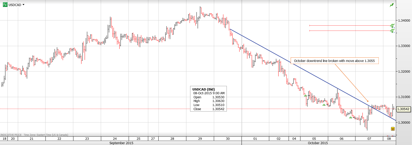Expand the yellow double-chevron button
The width and height of the screenshot is (412, 145).
393,129
